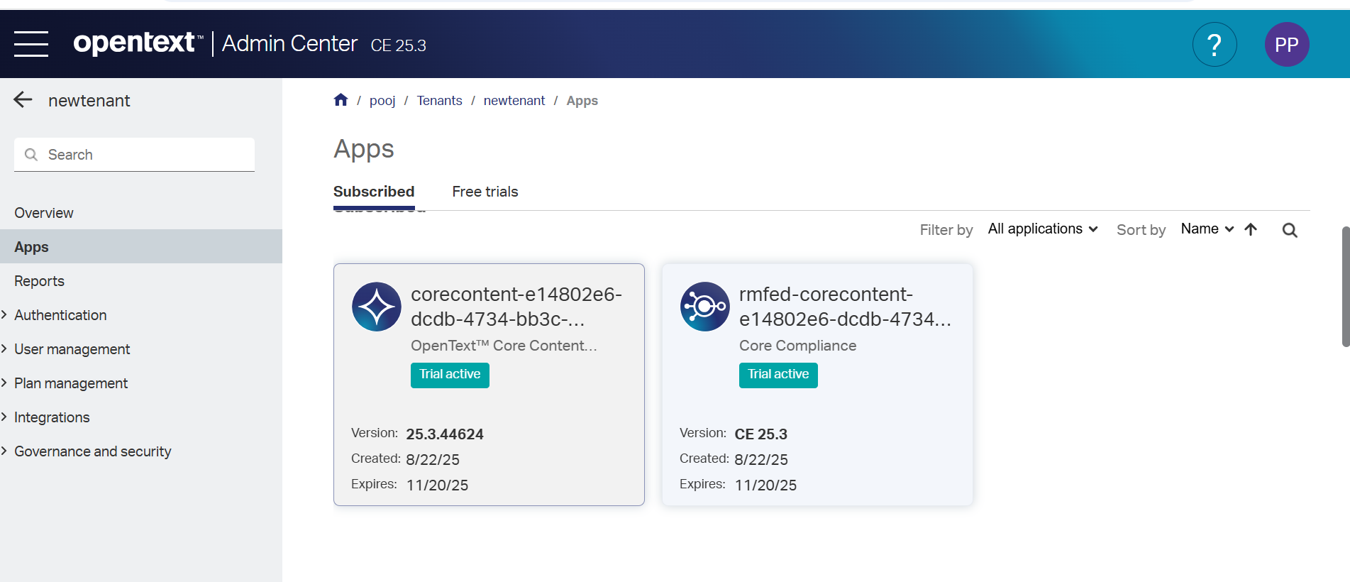Screen dimensions: 1350x582
Task: Click Trial active badge on corecontent card
Action: click(450, 375)
